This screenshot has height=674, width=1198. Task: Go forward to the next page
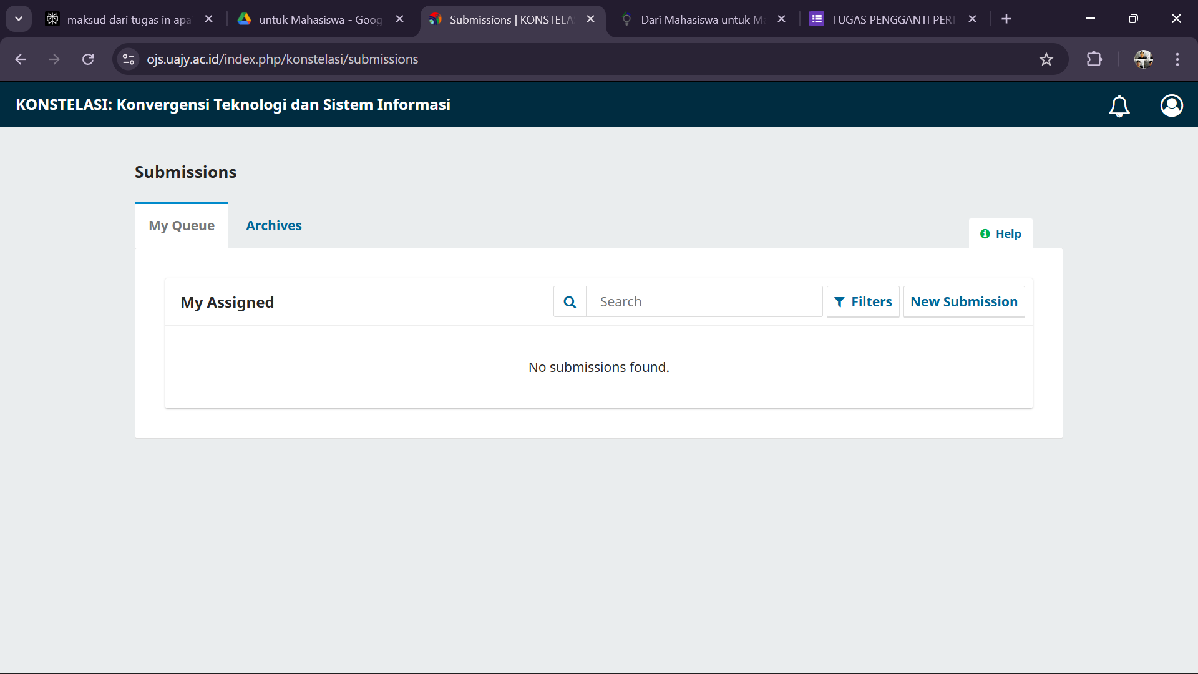point(54,59)
